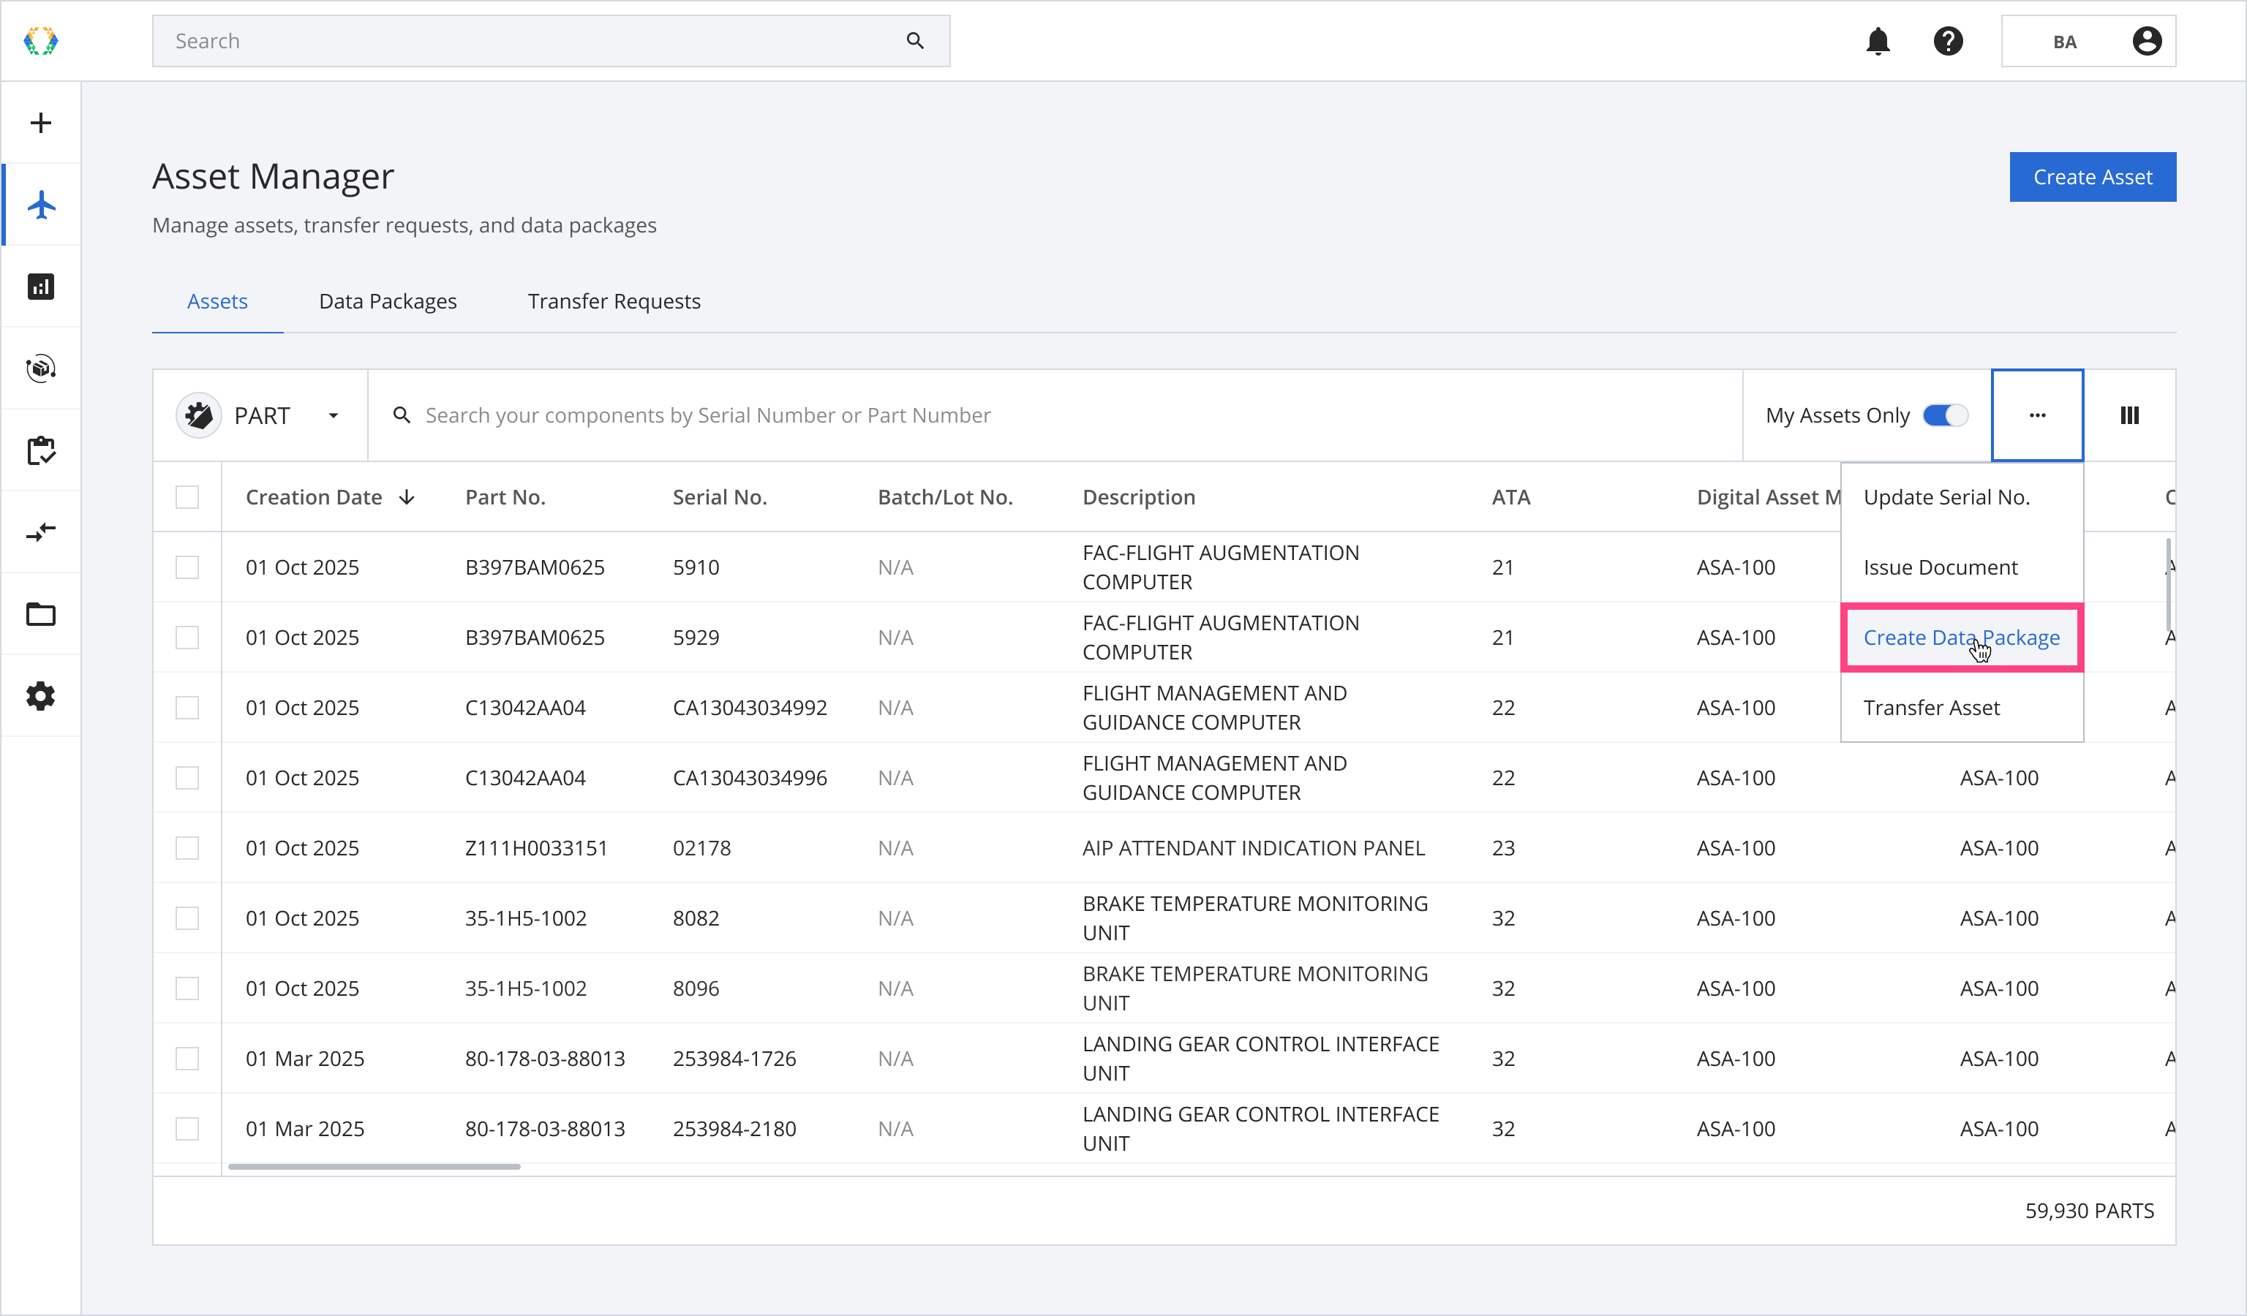
Task: Toggle the My Assets Only switch
Action: pos(1945,415)
